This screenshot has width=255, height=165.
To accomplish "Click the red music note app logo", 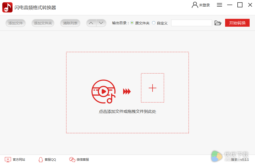I will tap(7, 7).
